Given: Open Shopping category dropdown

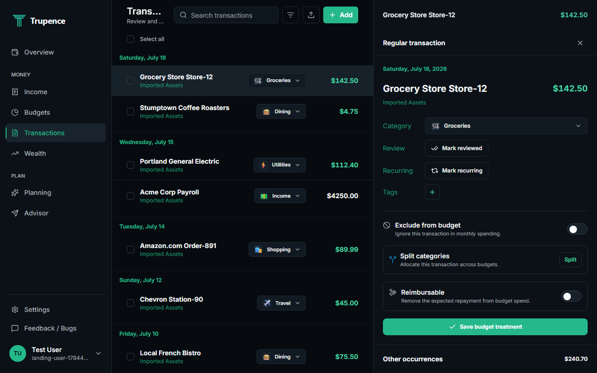Looking at the screenshot, I should tap(277, 249).
